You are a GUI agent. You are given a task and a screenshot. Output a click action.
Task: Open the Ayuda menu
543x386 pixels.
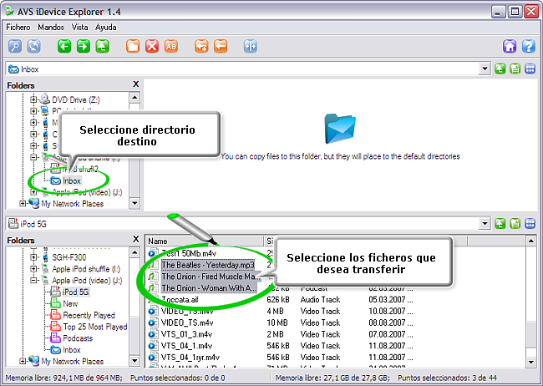point(106,27)
